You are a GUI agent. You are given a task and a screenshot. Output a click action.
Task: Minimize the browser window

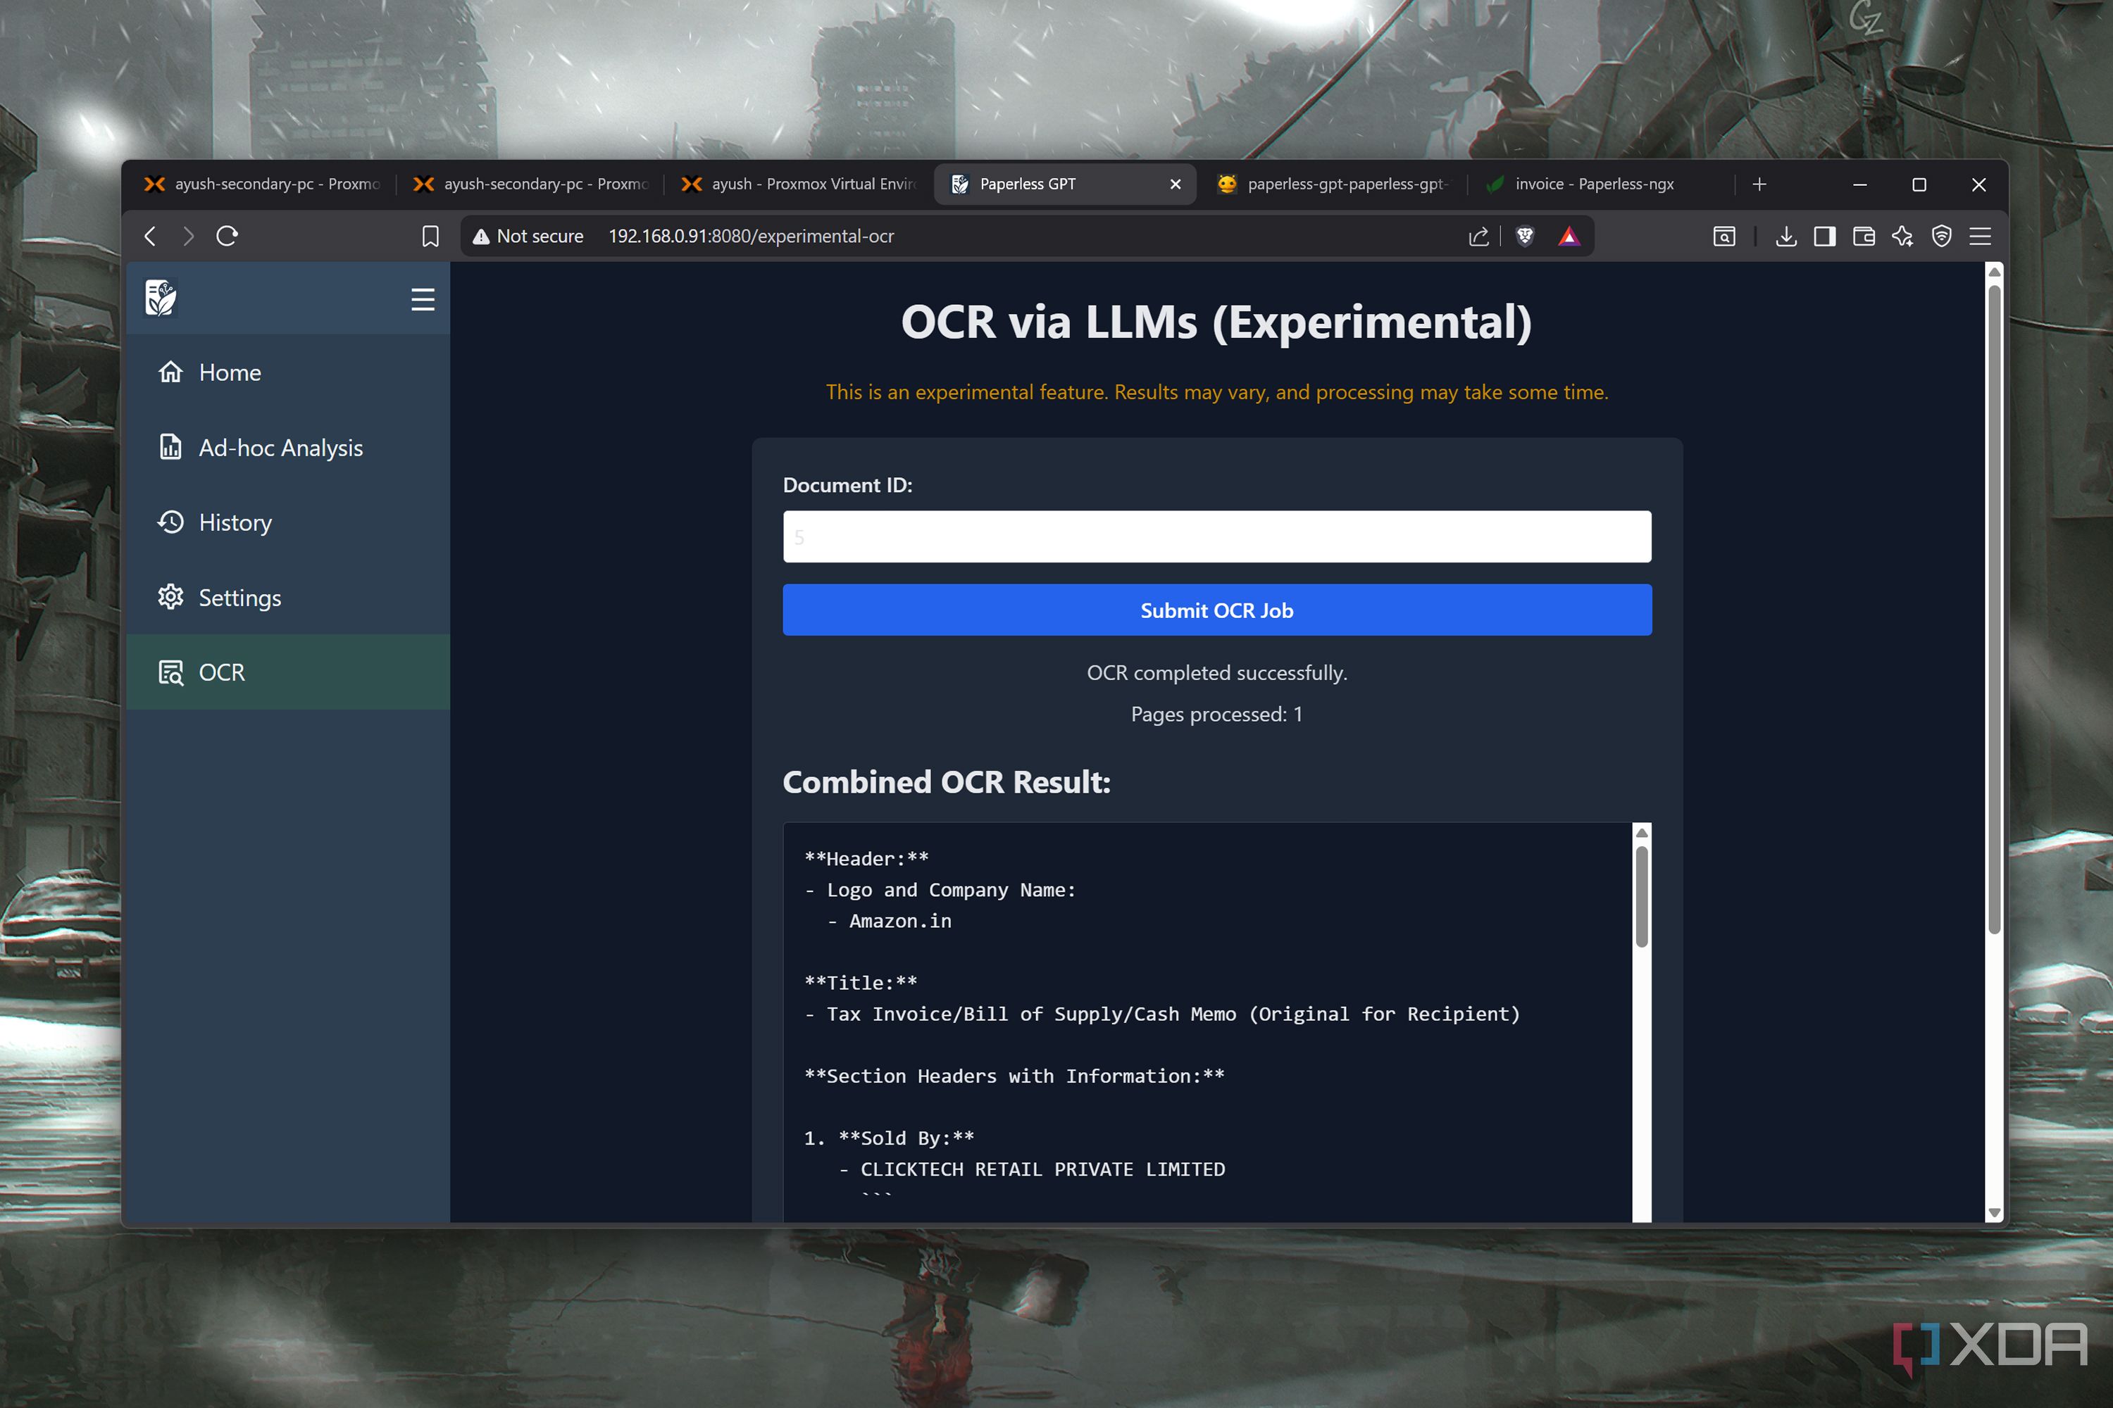[1859, 184]
